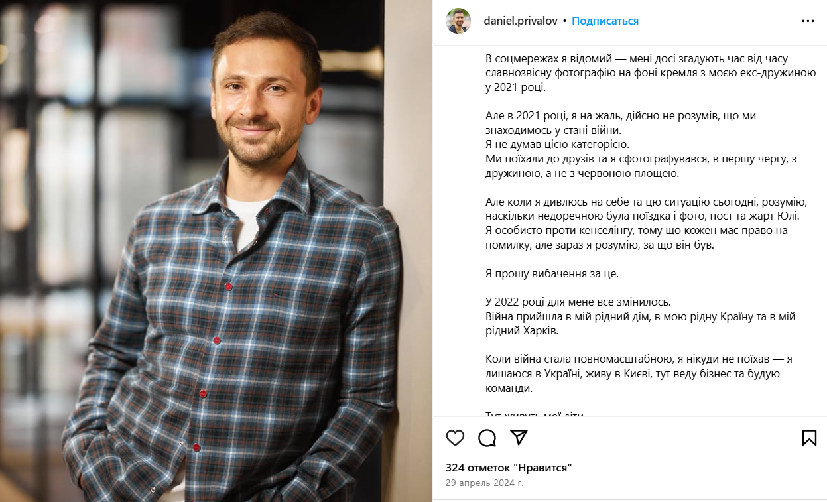Viewport: 827px width, 502px height.
Task: Share the post using the paper plane icon
Action: pos(519,437)
